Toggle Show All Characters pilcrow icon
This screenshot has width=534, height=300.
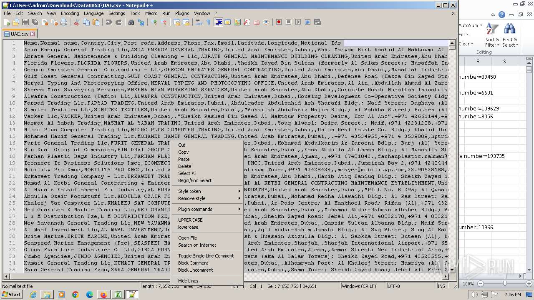(208, 22)
